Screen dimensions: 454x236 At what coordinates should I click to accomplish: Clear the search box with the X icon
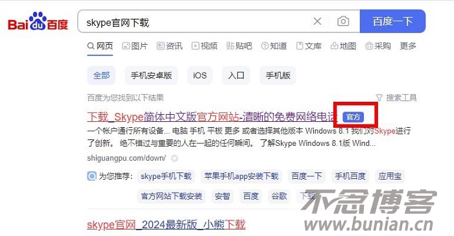318,21
